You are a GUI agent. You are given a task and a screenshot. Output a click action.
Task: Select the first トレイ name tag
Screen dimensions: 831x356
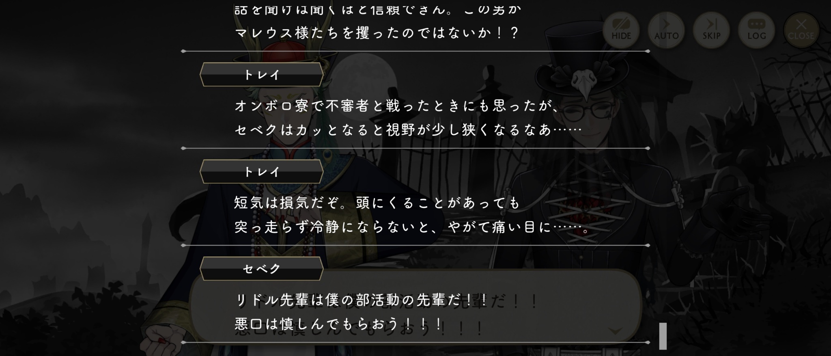pos(262,74)
